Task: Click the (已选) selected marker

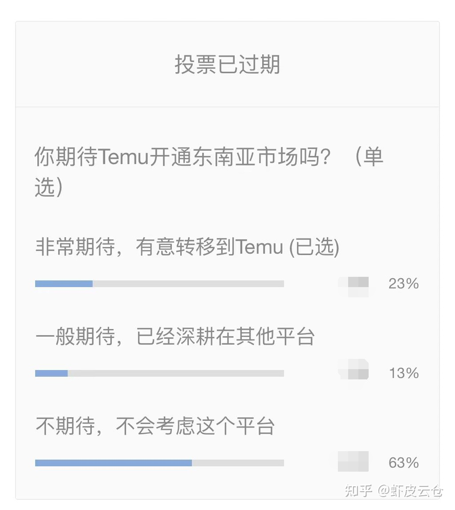Action: pyautogui.click(x=314, y=247)
